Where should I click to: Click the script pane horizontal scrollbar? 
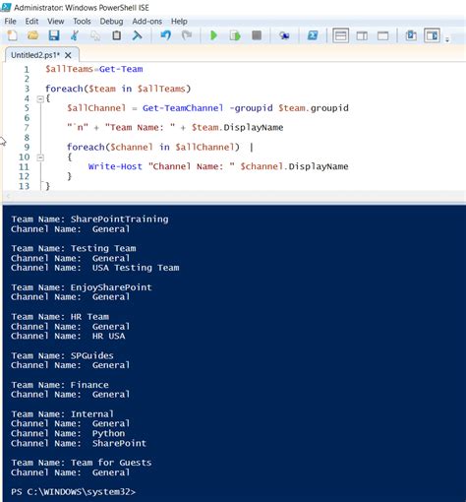coord(234,196)
